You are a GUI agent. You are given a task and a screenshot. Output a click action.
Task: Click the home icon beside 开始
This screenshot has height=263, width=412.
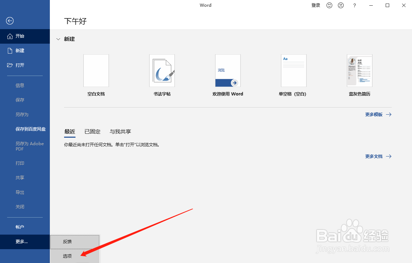coord(10,36)
